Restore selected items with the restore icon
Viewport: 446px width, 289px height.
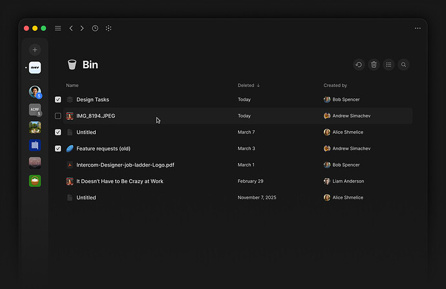(x=359, y=65)
